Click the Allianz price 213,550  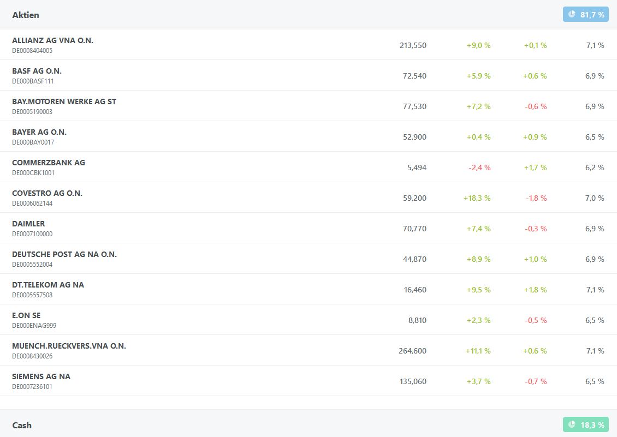(413, 45)
